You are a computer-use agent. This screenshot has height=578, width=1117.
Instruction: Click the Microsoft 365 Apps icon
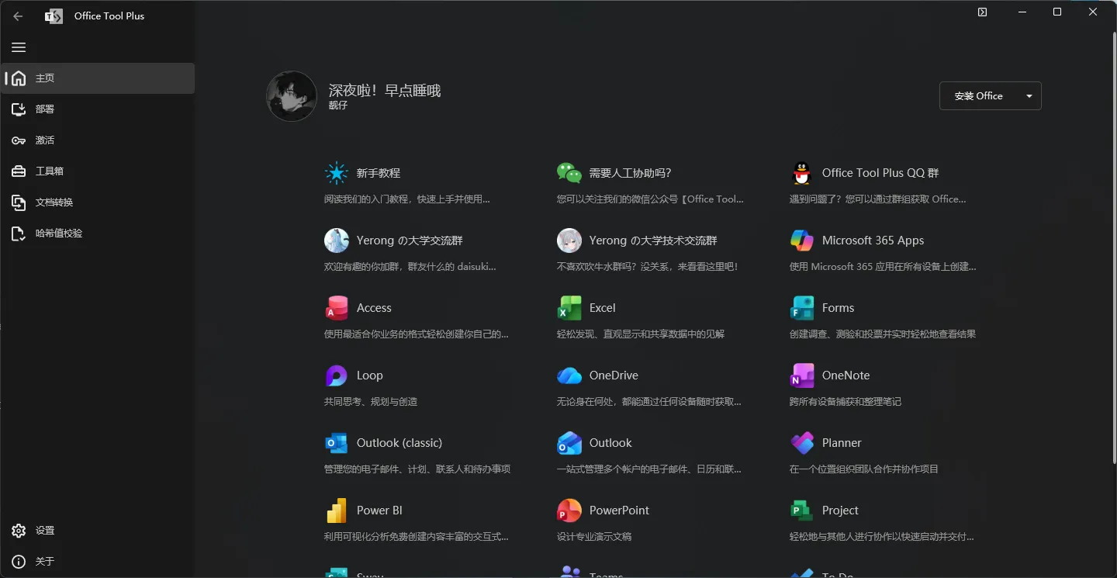coord(802,241)
